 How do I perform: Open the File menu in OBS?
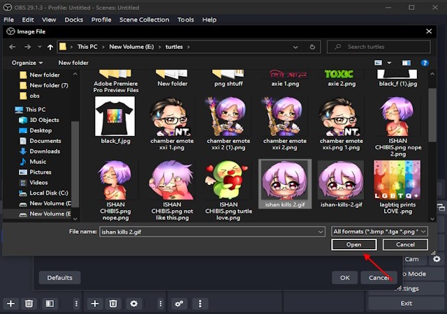[8, 20]
